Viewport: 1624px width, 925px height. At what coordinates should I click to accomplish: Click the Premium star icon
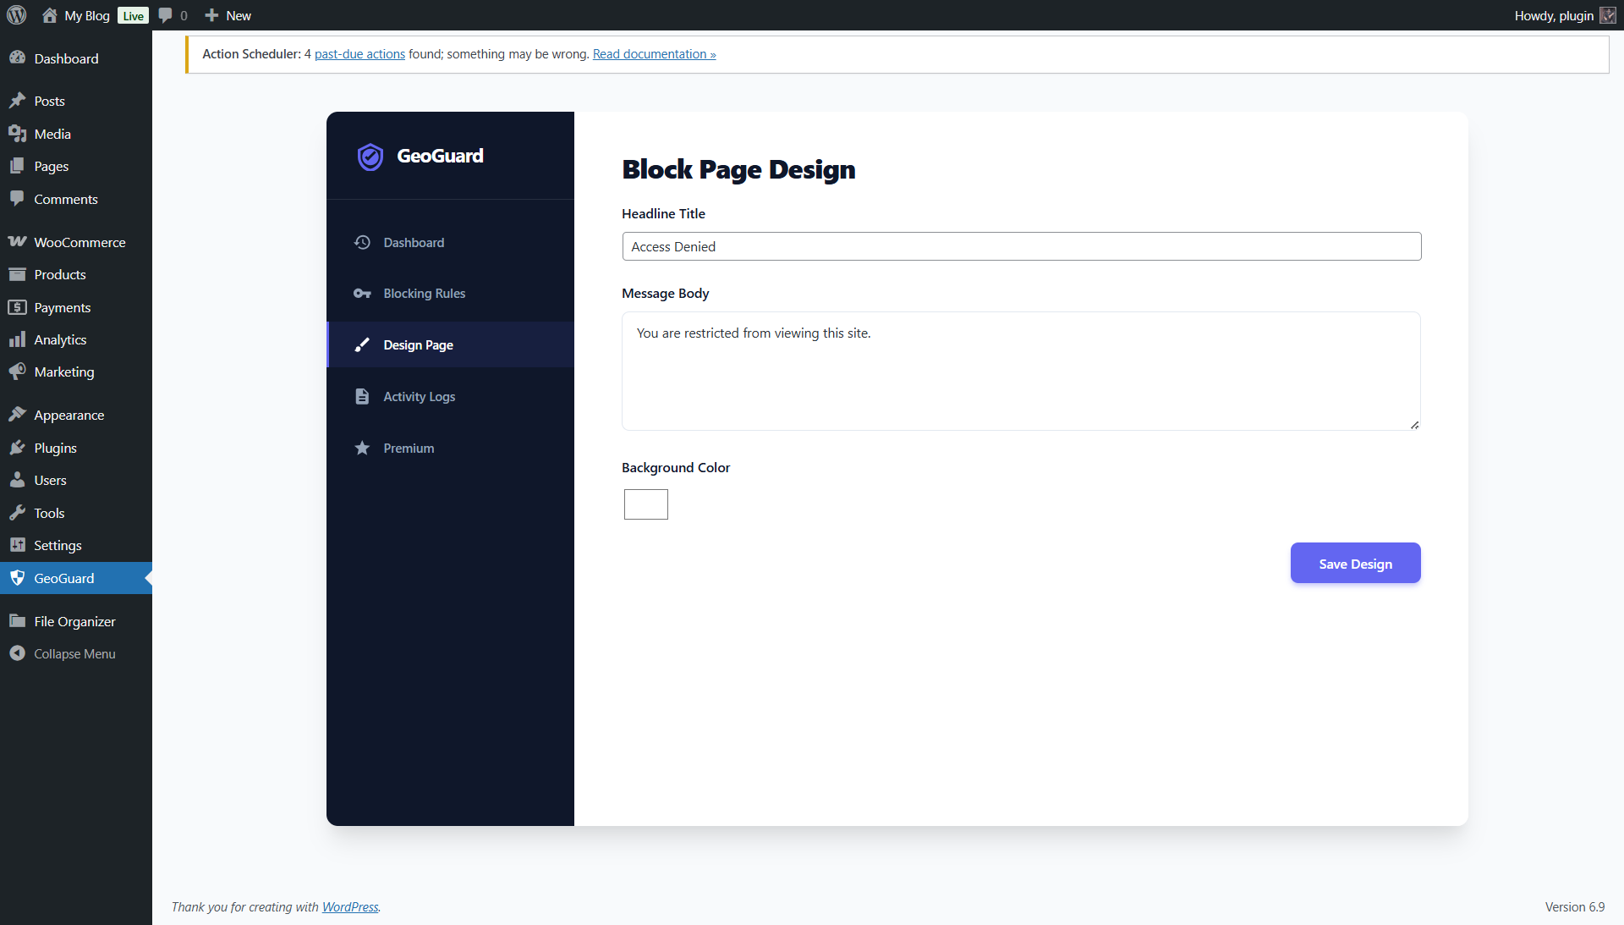click(362, 449)
